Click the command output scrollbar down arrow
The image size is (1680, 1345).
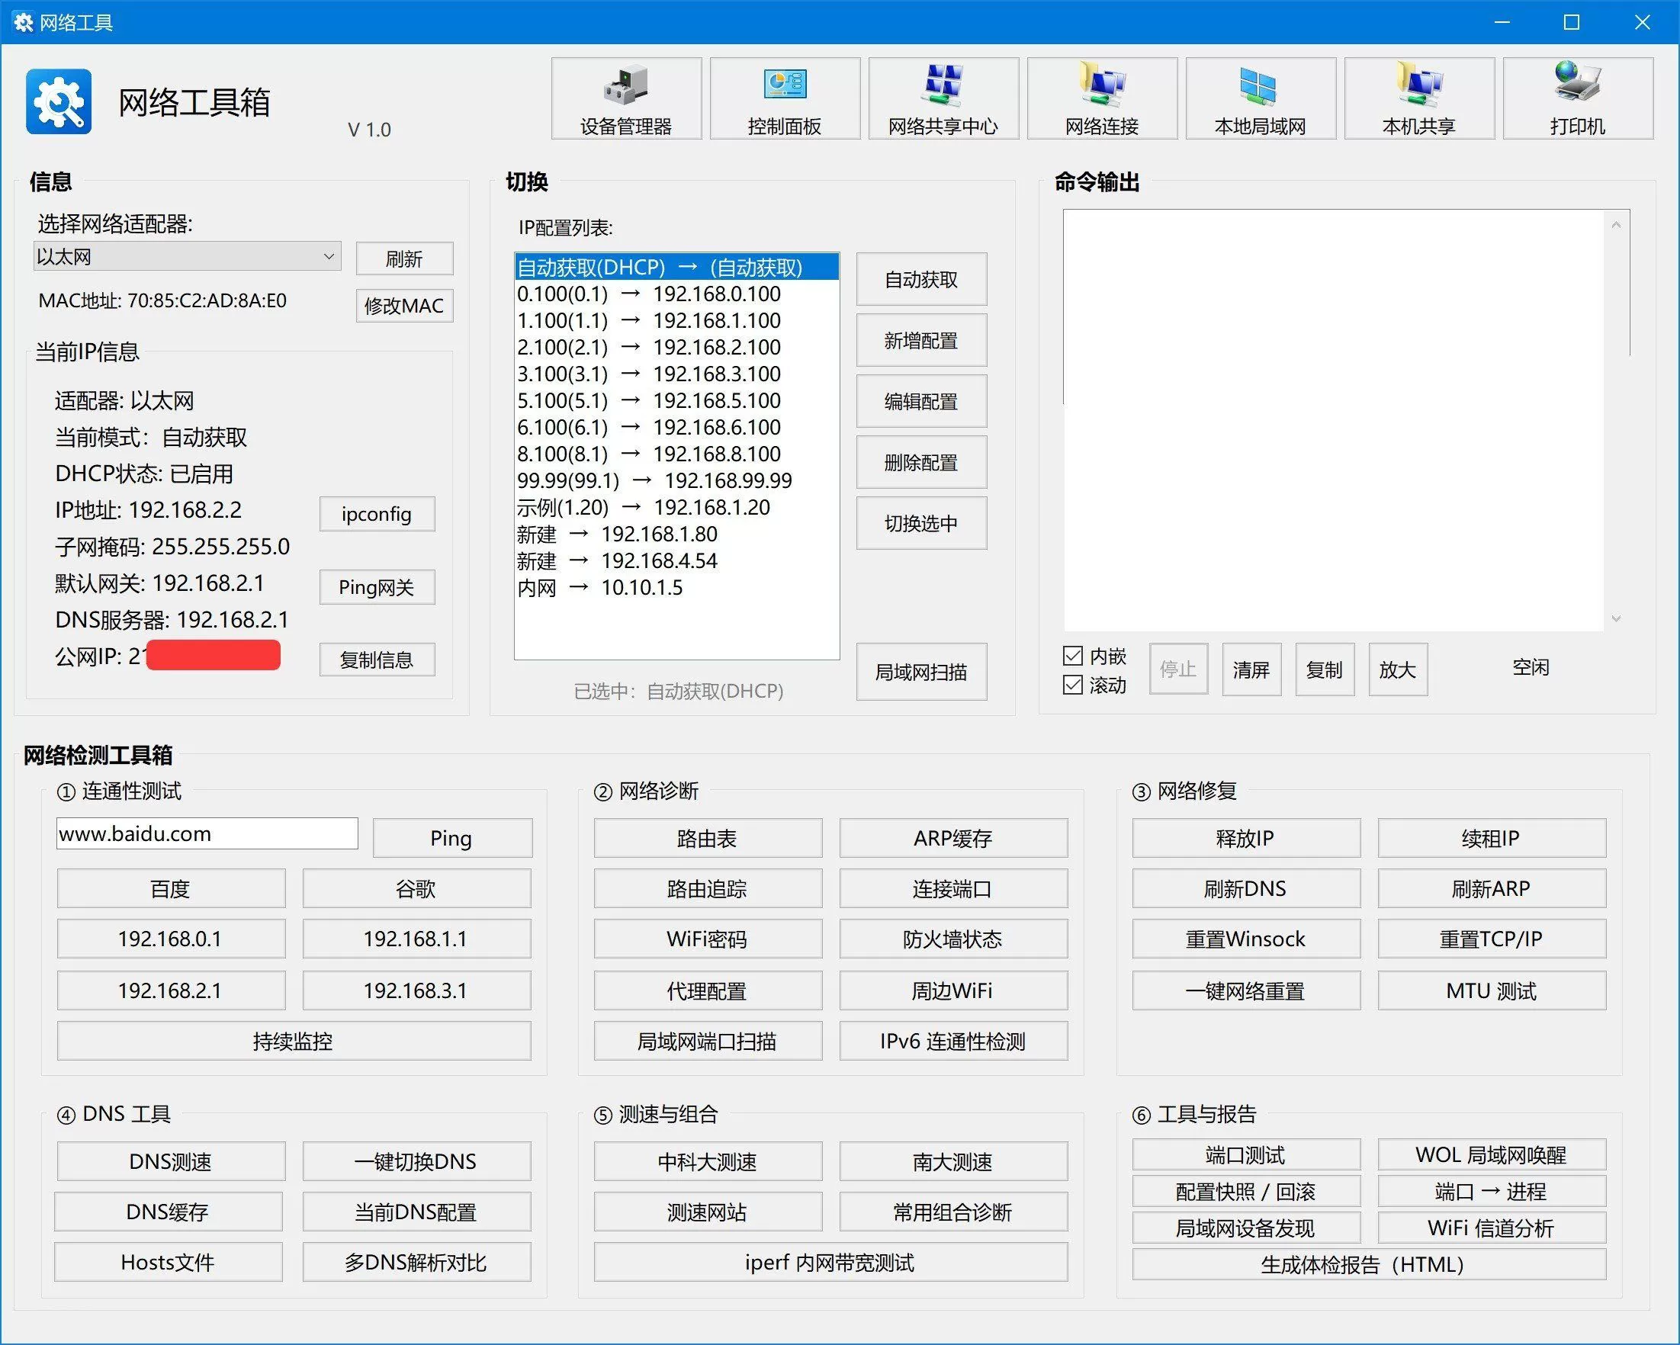coord(1616,618)
